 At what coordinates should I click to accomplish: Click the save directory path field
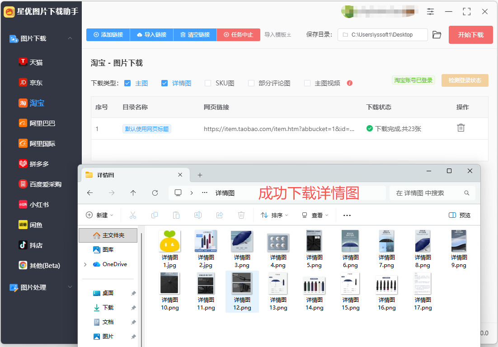coord(382,35)
